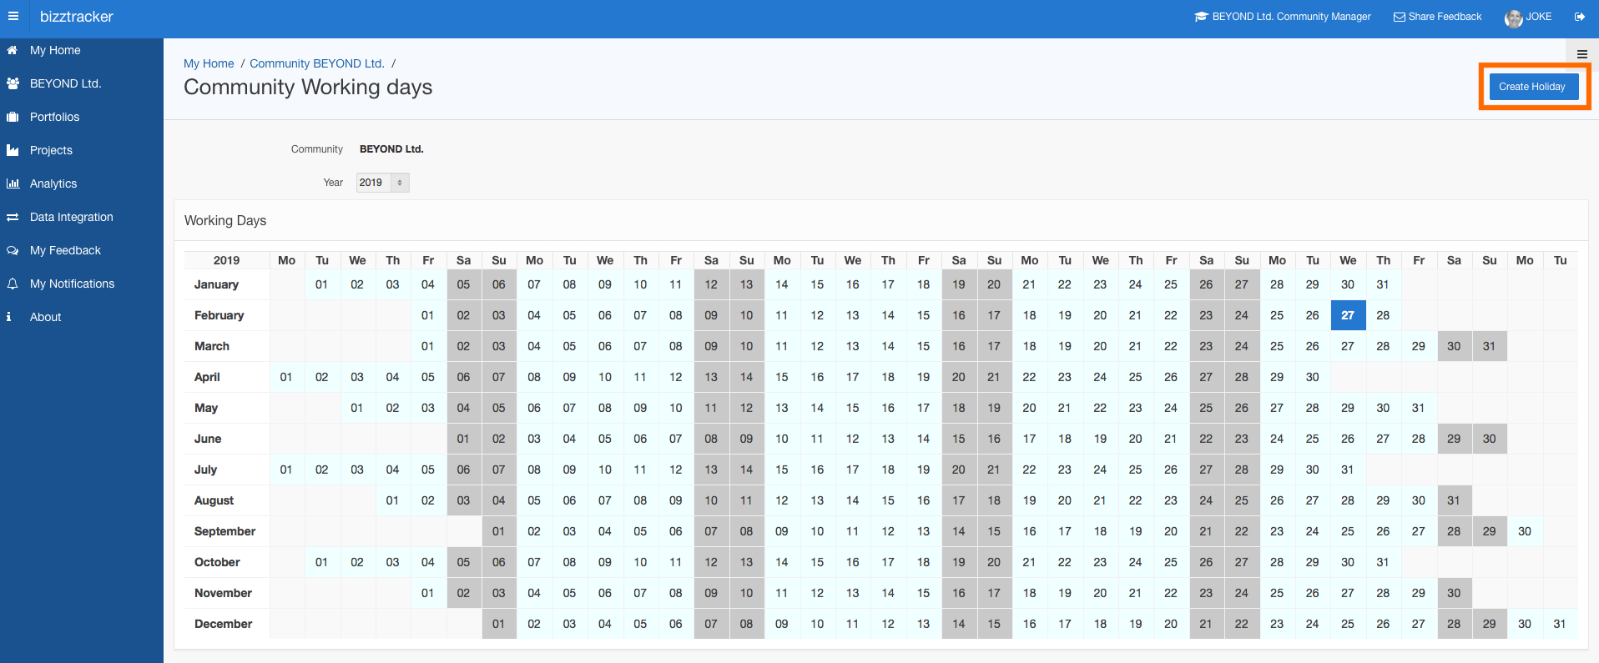Select April 30 in the calendar
Screen dimensions: 1599x663
[1312, 377]
